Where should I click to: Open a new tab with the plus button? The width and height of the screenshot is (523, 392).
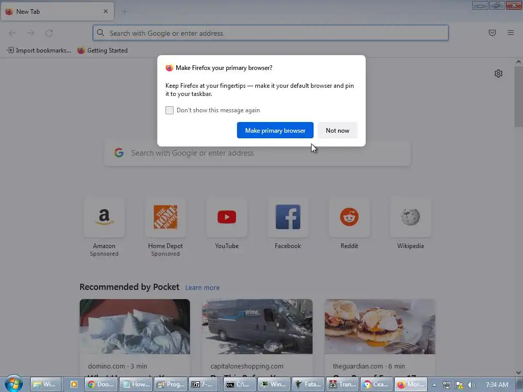tap(125, 12)
